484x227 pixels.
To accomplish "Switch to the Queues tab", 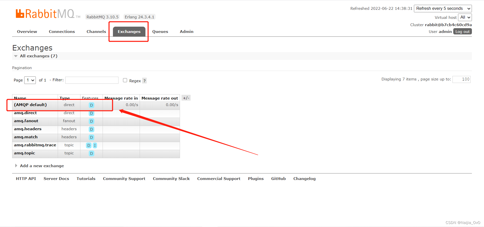I will tap(160, 32).
